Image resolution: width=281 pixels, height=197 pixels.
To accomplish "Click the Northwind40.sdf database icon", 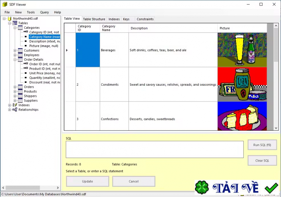I will 10,19.
